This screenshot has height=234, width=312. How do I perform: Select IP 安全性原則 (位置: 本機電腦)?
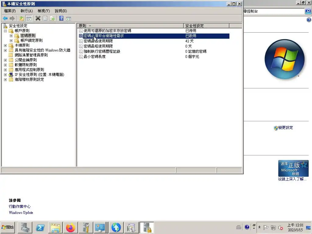point(39,75)
